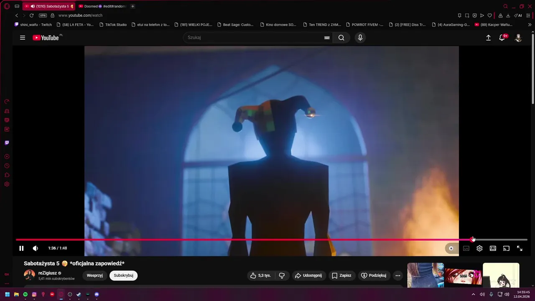Viewport: 535px width, 301px height.
Task: Open the Opera search tabs magnifier
Action: [505, 6]
